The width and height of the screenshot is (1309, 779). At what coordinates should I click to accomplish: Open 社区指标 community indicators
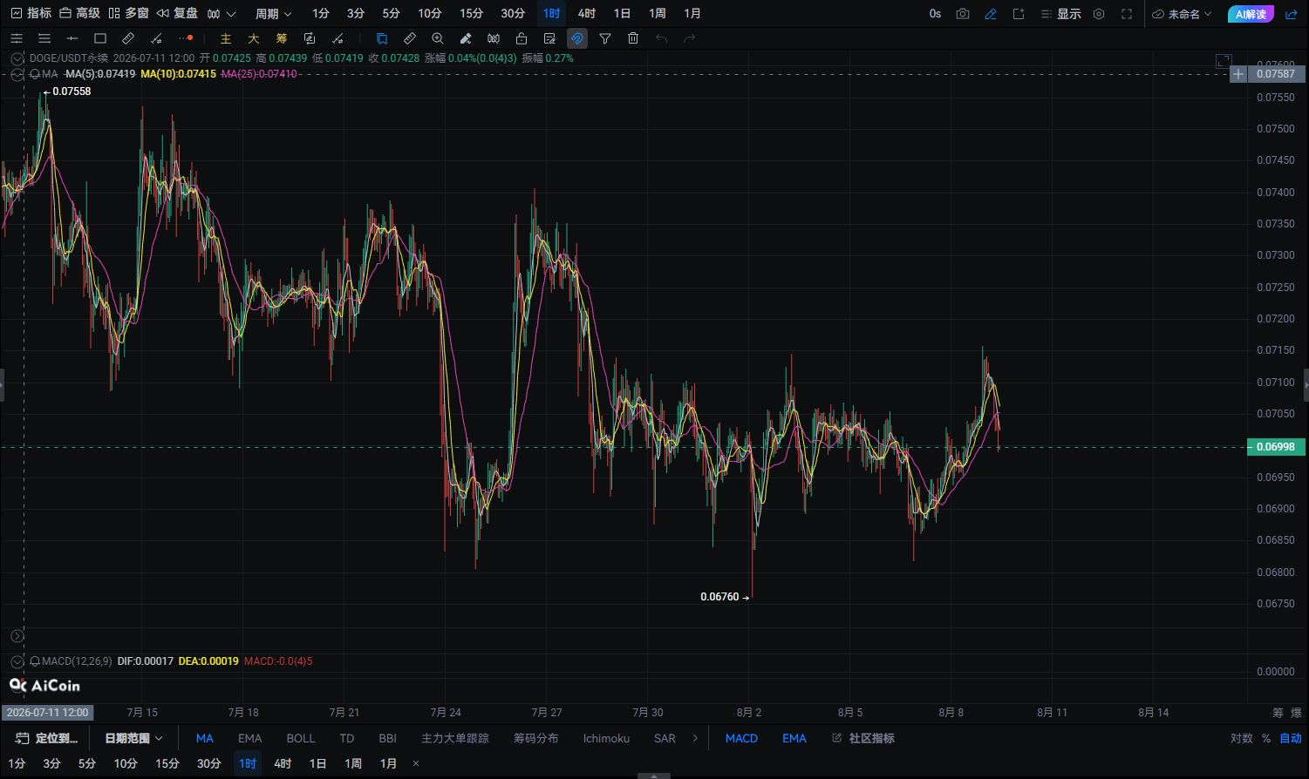(x=863, y=738)
